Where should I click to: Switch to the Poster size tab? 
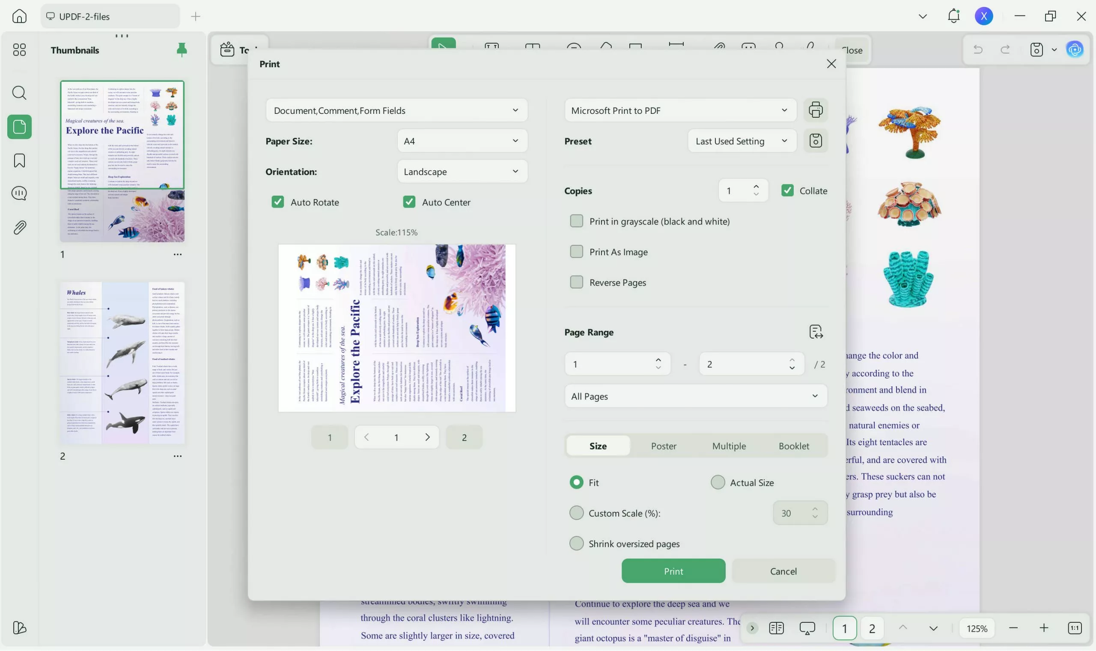[664, 446]
